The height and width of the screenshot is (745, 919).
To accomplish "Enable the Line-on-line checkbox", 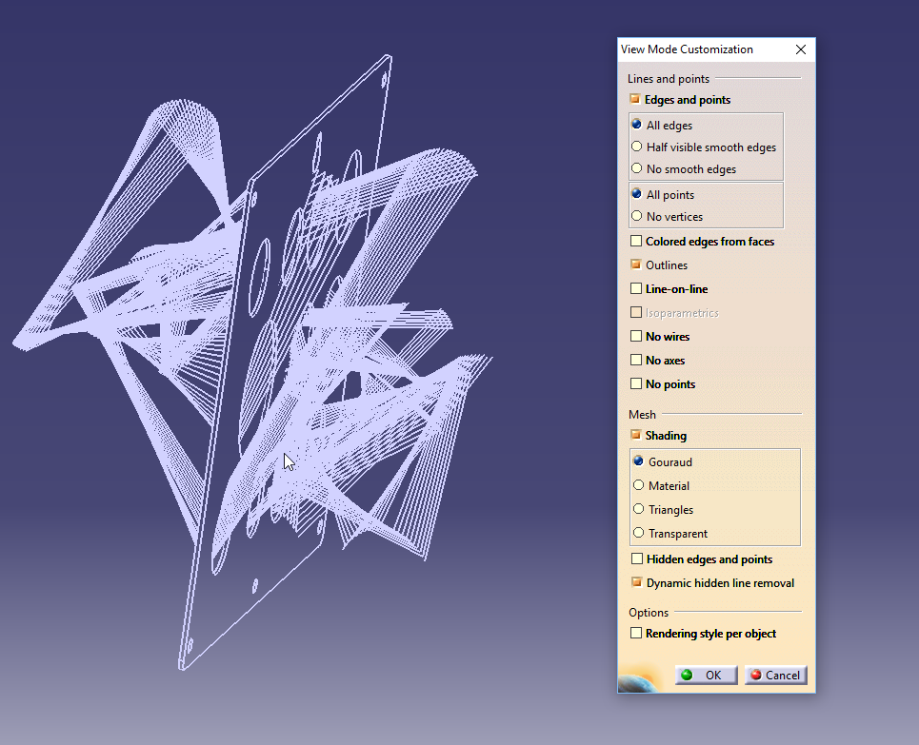I will [x=636, y=288].
